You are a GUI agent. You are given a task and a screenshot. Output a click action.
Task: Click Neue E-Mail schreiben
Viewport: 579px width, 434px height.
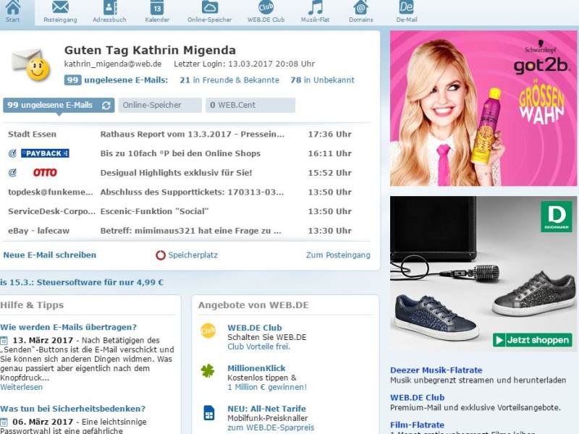49,255
